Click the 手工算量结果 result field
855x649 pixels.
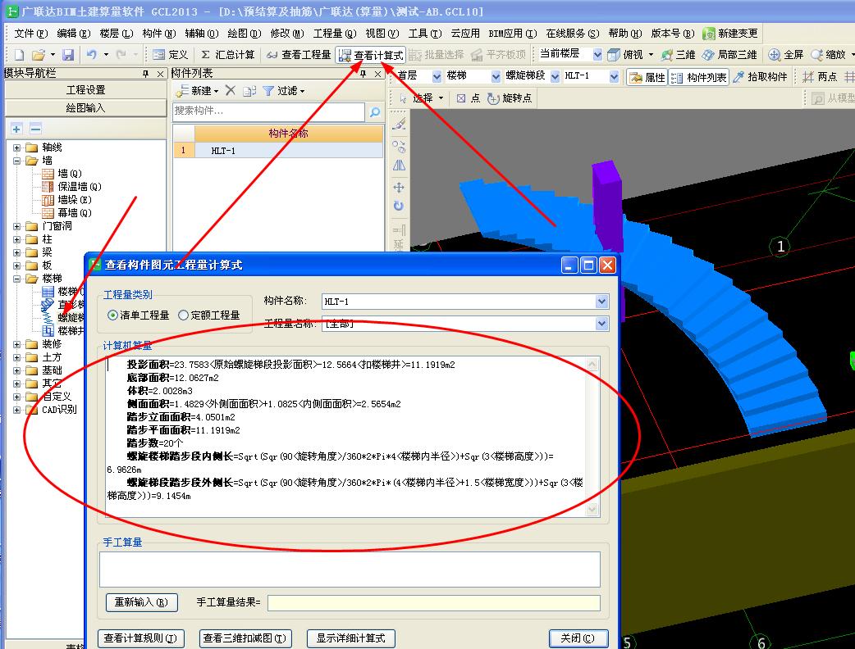point(433,603)
